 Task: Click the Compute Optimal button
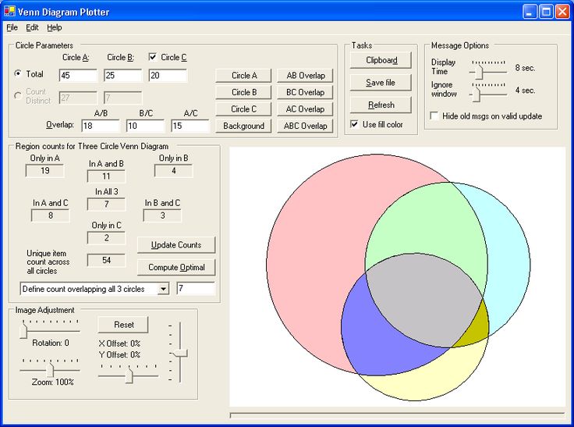[x=176, y=268]
